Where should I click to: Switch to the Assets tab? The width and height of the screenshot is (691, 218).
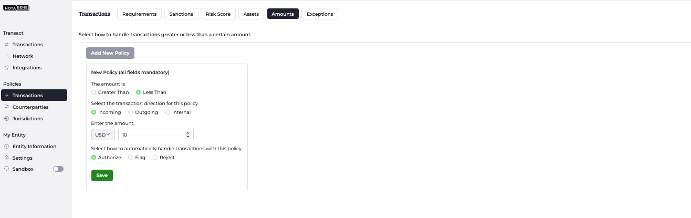point(251,14)
